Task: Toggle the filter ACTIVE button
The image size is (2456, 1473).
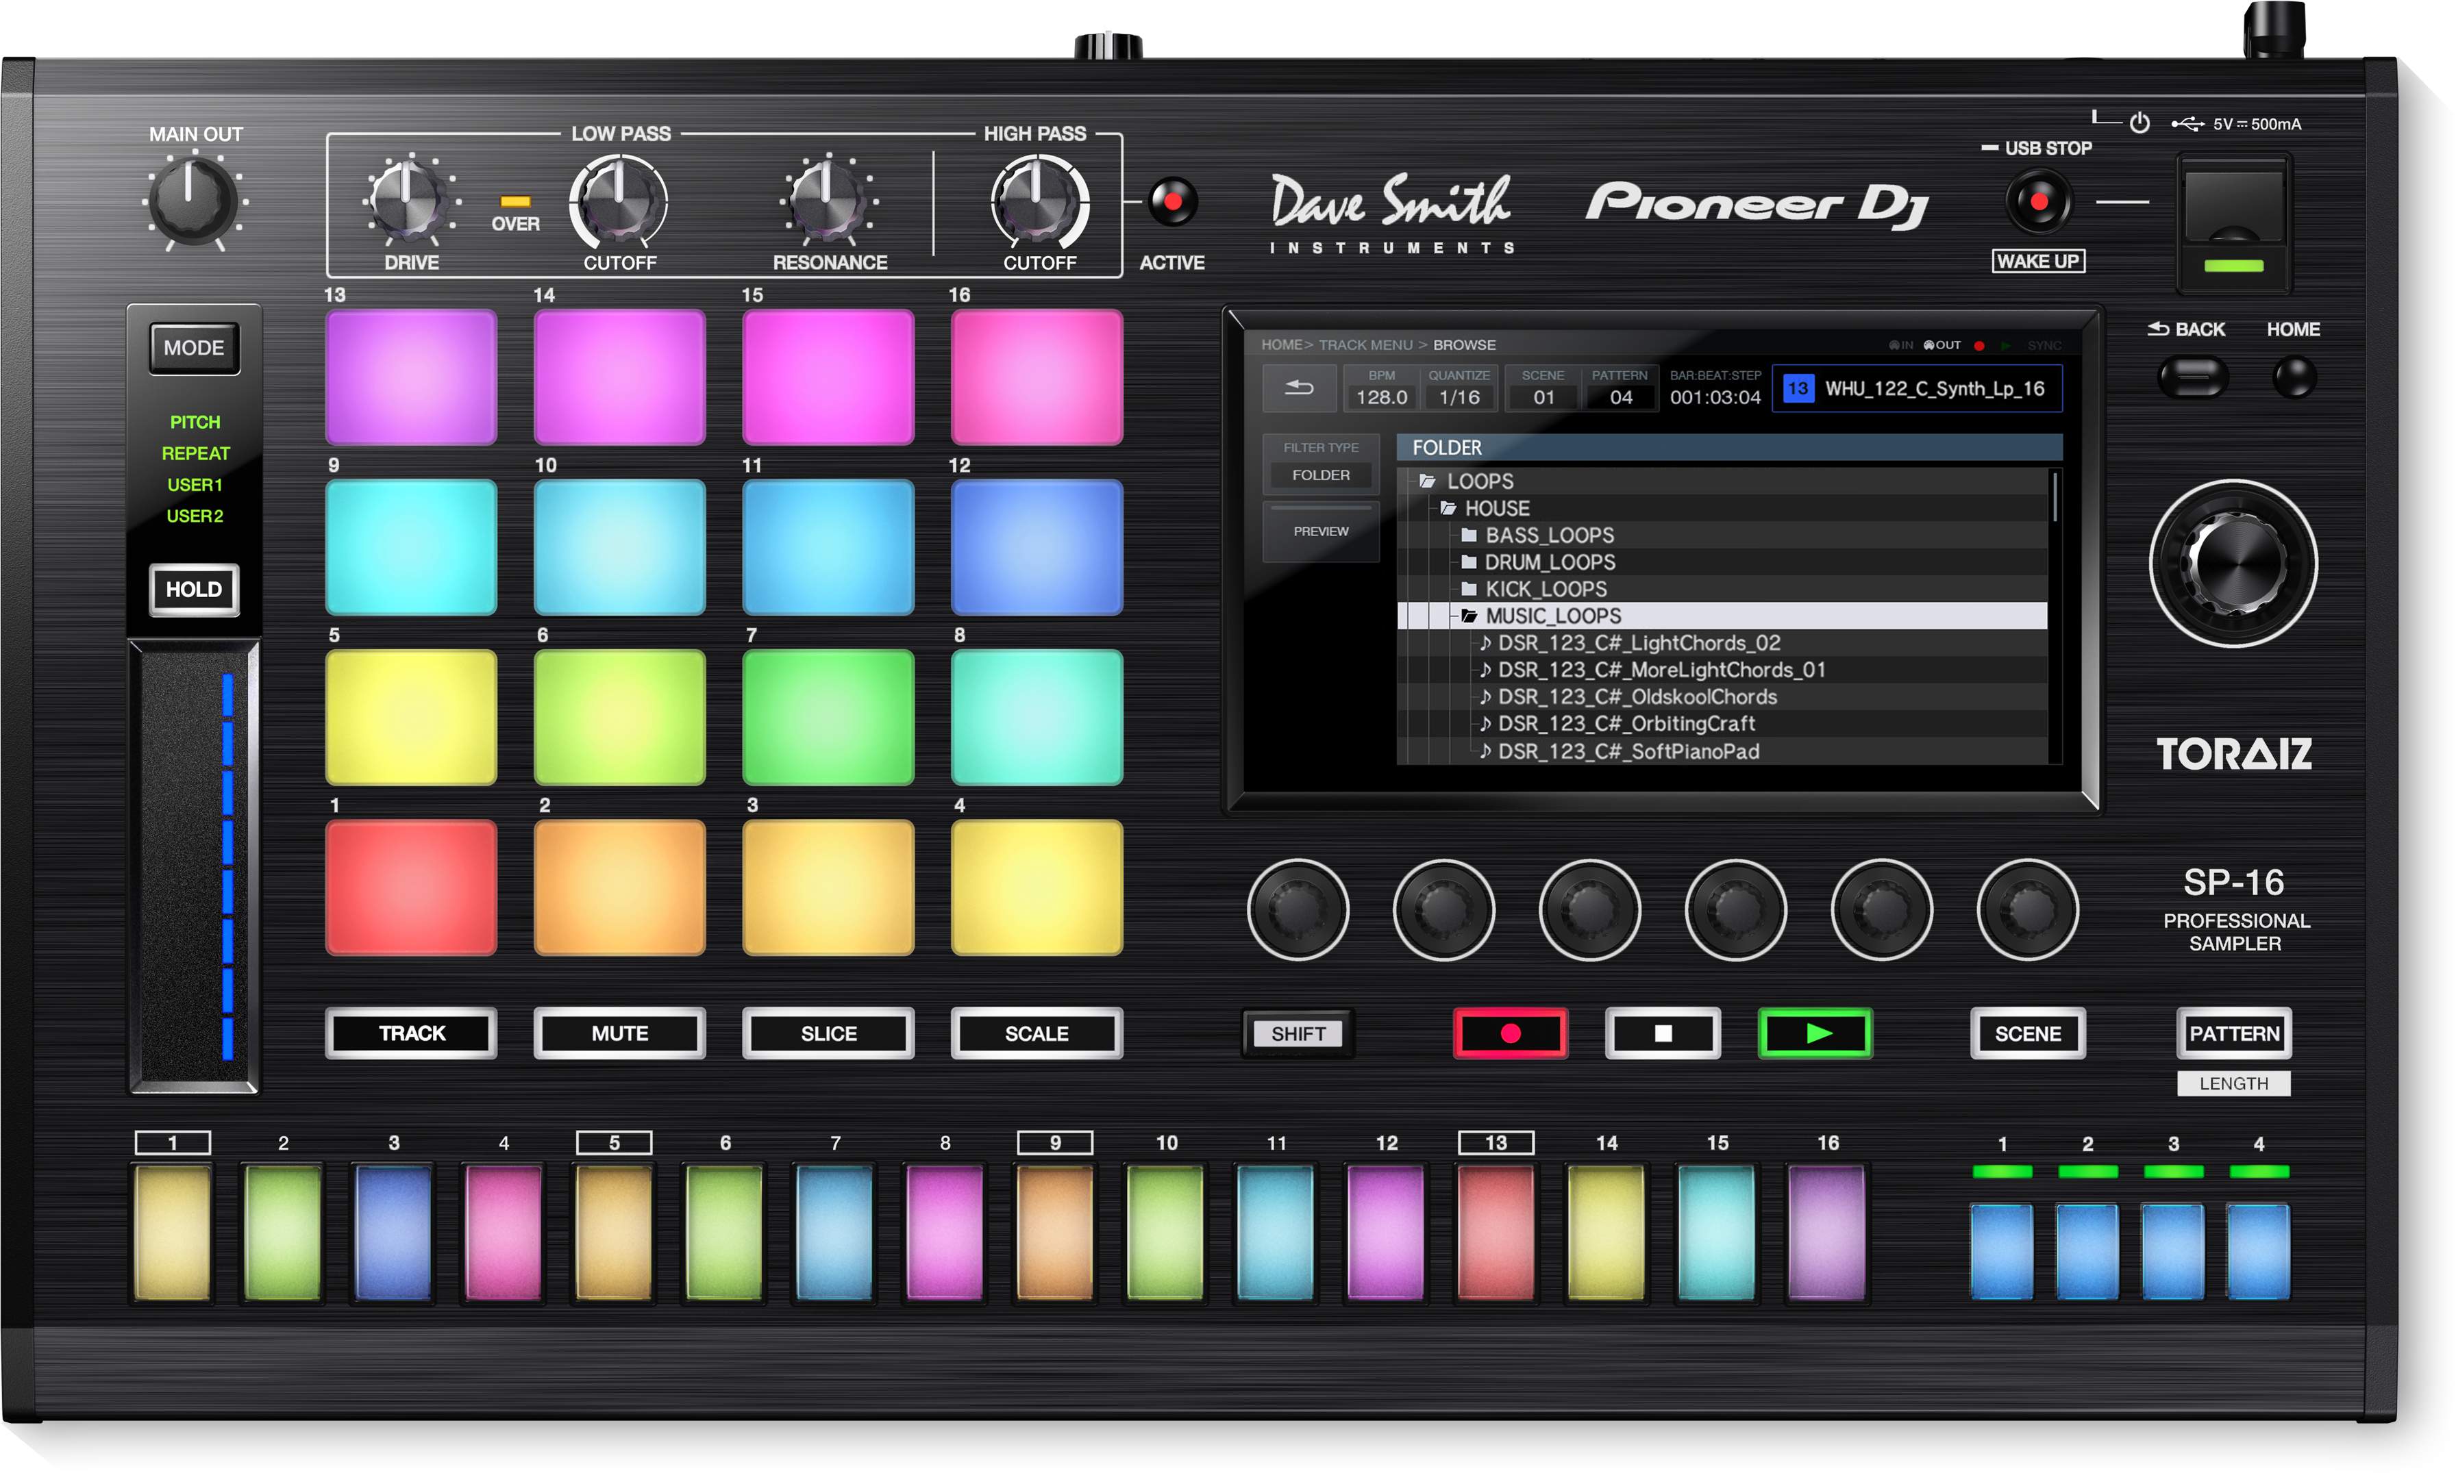Action: (1172, 203)
